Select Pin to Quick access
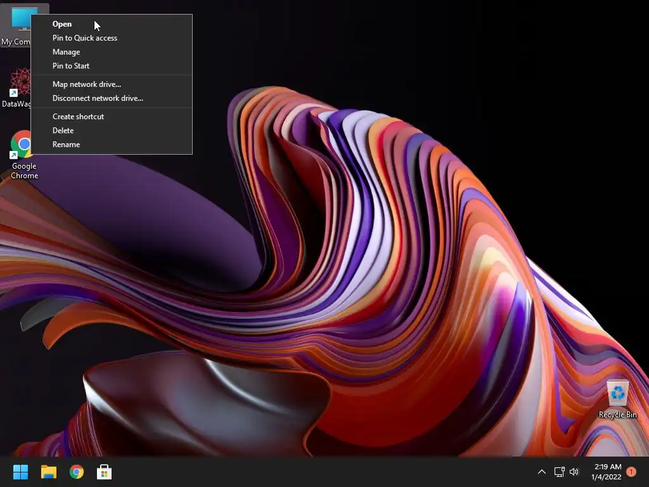Image resolution: width=649 pixels, height=487 pixels. click(x=112, y=37)
